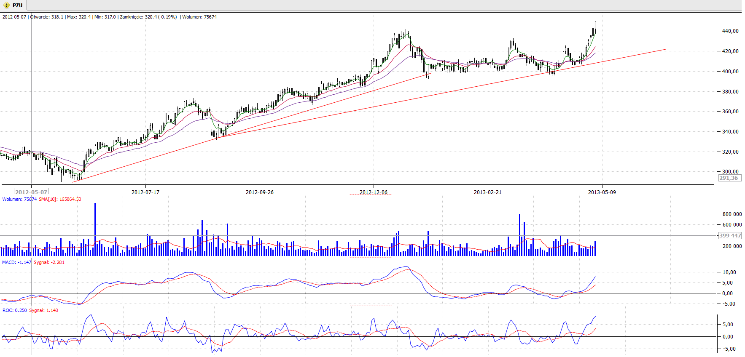Click the 340,00 price axis label
This screenshot has width=745, height=357.
click(x=730, y=131)
